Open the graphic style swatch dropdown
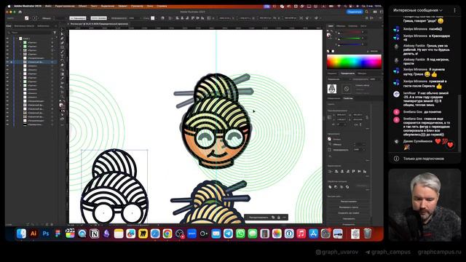 click(x=153, y=18)
